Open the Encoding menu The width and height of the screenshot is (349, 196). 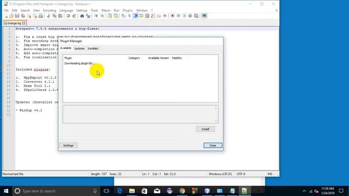[50, 10]
